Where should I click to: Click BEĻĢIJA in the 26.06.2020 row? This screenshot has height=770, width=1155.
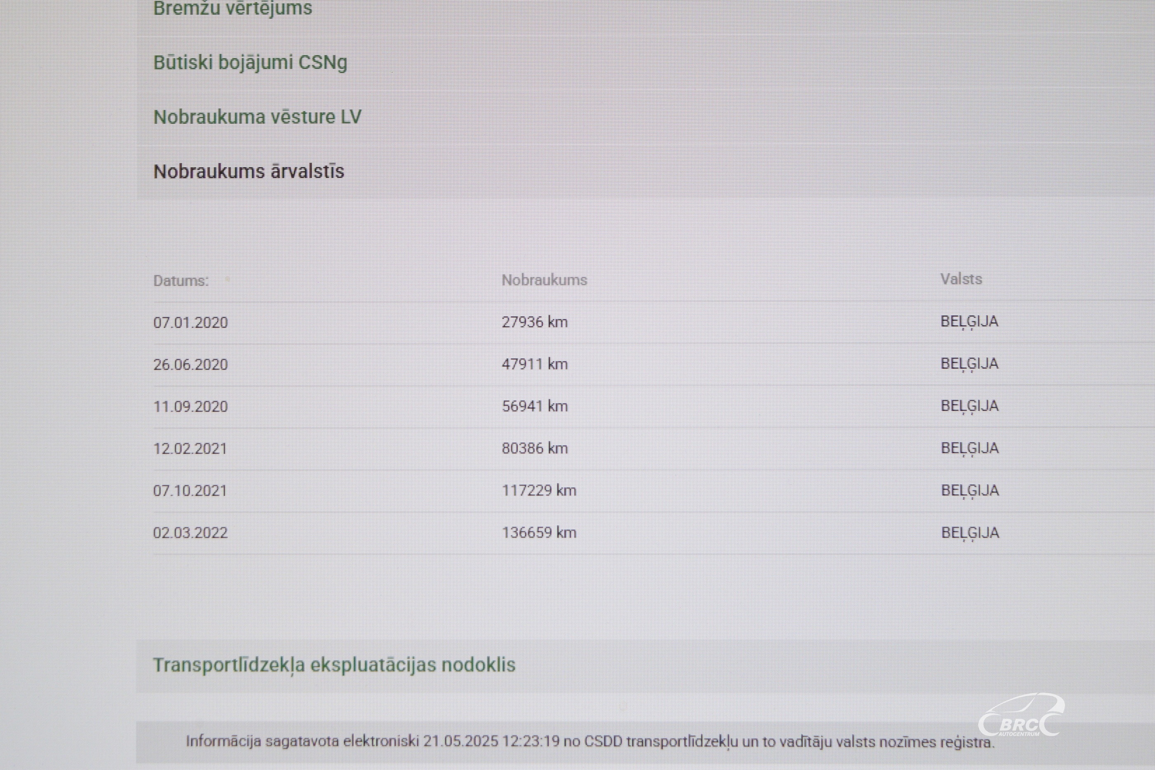point(969,364)
